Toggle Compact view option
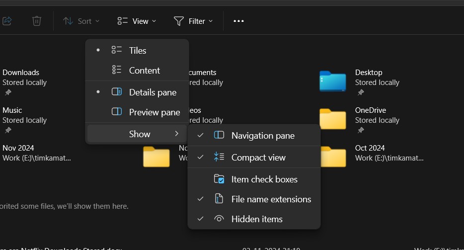464x250 pixels. click(x=254, y=157)
